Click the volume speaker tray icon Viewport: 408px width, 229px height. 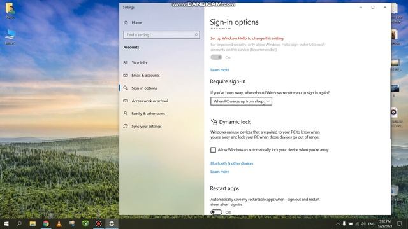(363, 223)
